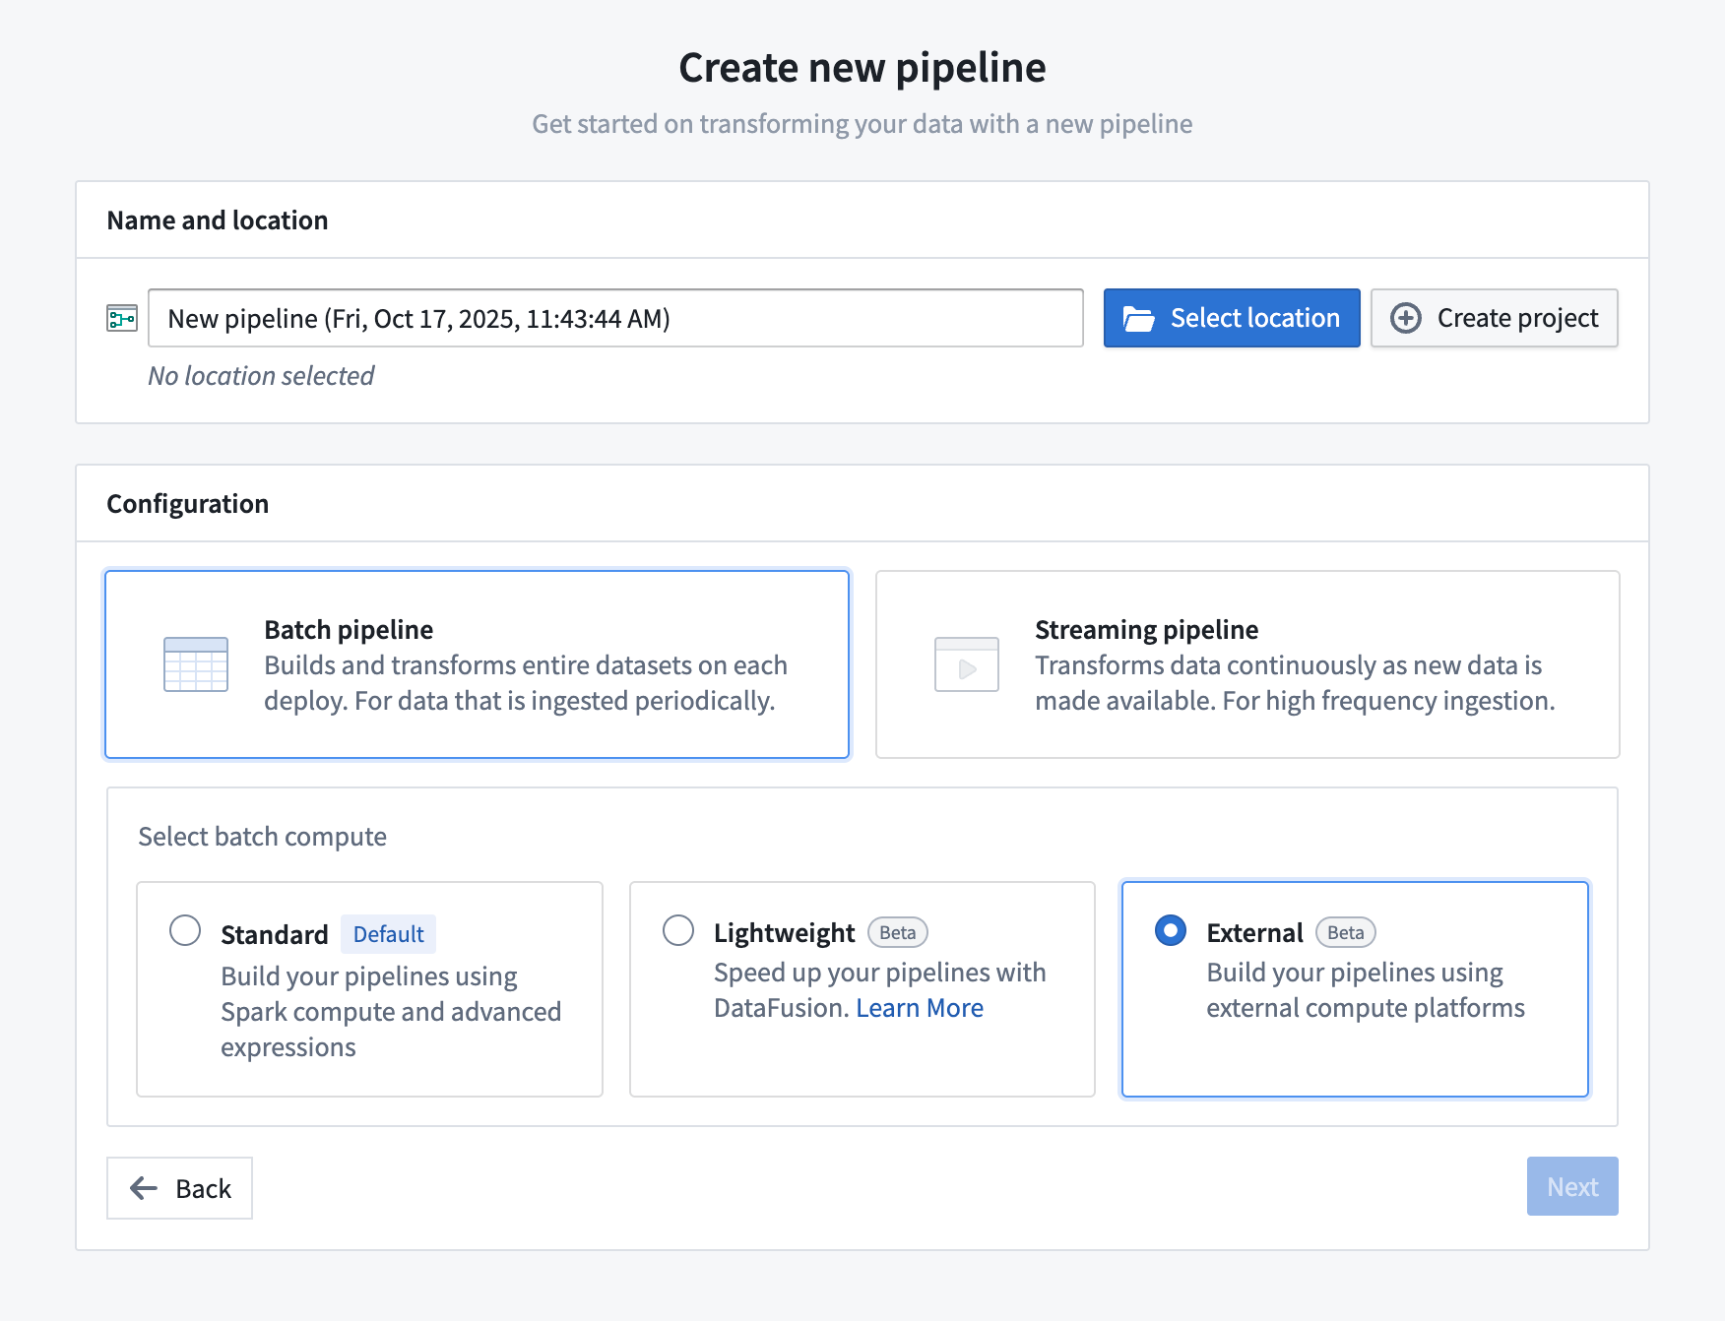
Task: Select the Batch pipeline card
Action: pyautogui.click(x=477, y=664)
